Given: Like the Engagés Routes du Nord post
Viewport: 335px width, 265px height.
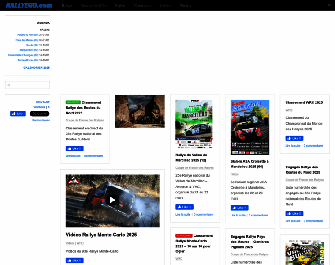Looking at the screenshot, I should pyautogui.click(x=294, y=214).
